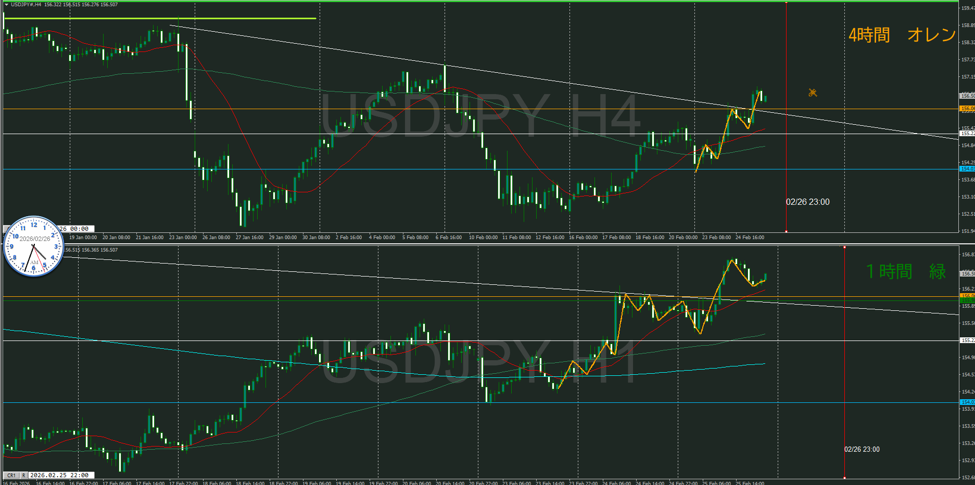Click the 02/26 23:00 label in lower chart
This screenshot has width=975, height=485.
pyautogui.click(x=862, y=449)
